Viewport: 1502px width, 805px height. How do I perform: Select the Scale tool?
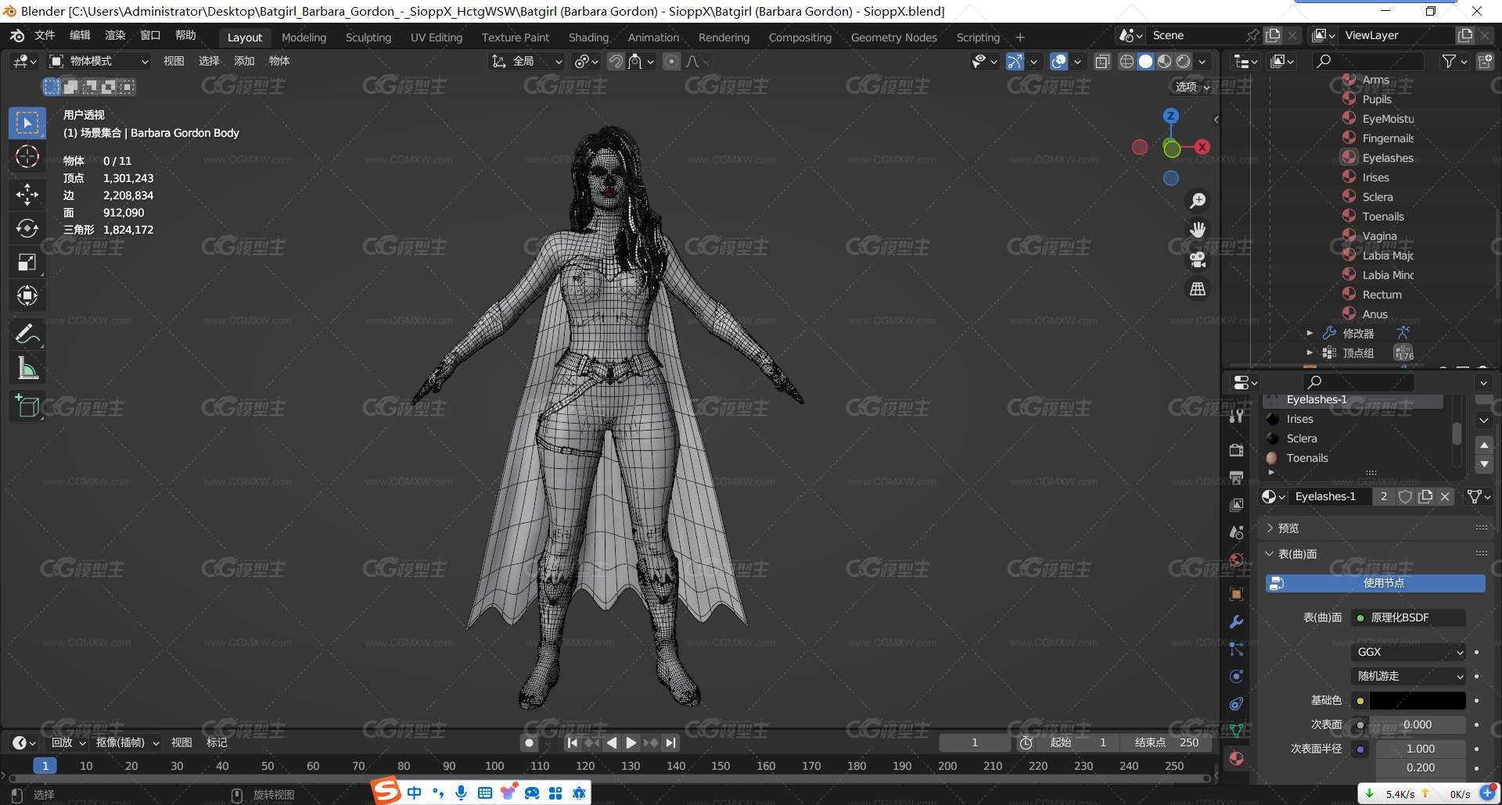27,263
